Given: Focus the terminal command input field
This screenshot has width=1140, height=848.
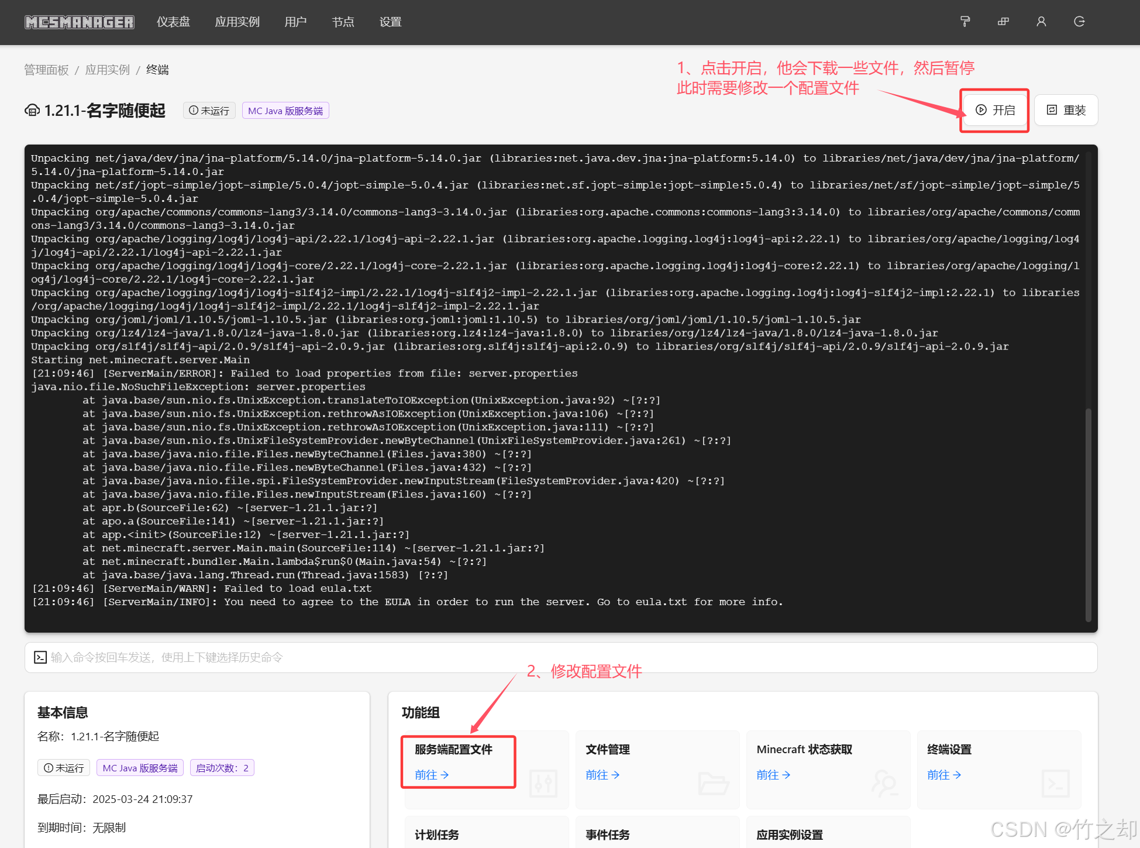Looking at the screenshot, I should tap(561, 657).
